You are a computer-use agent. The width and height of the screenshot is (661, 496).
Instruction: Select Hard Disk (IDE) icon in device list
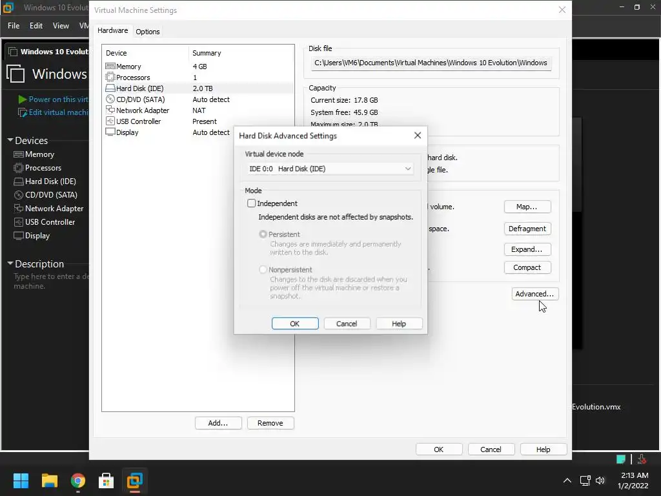click(110, 88)
